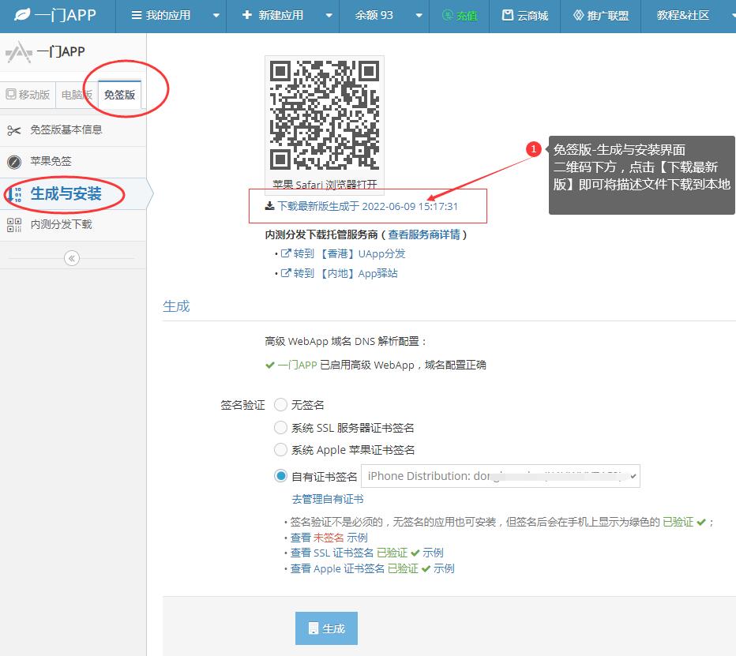
Task: Click the 充值 recharge icon
Action: [449, 16]
